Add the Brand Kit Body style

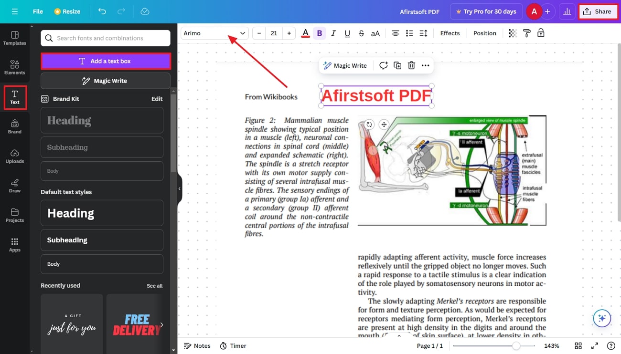click(x=102, y=171)
